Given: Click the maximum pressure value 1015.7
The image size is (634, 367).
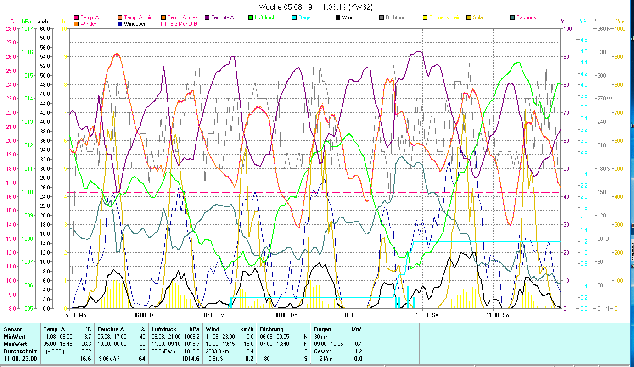Looking at the screenshot, I should [x=191, y=344].
